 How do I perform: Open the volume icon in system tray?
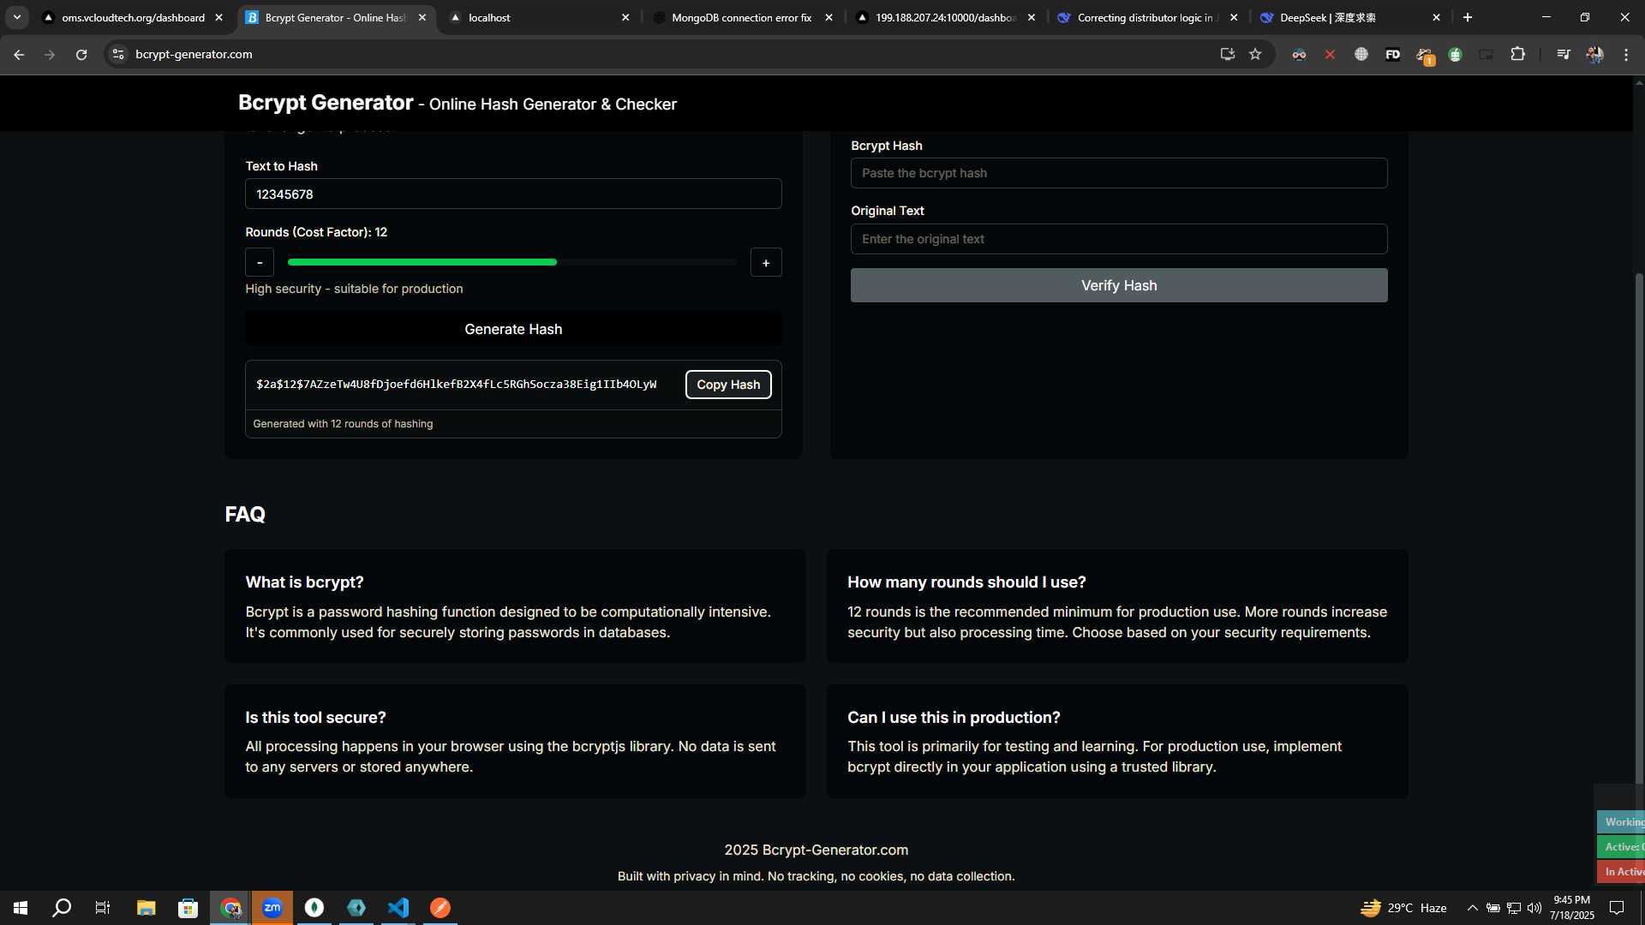1534,908
